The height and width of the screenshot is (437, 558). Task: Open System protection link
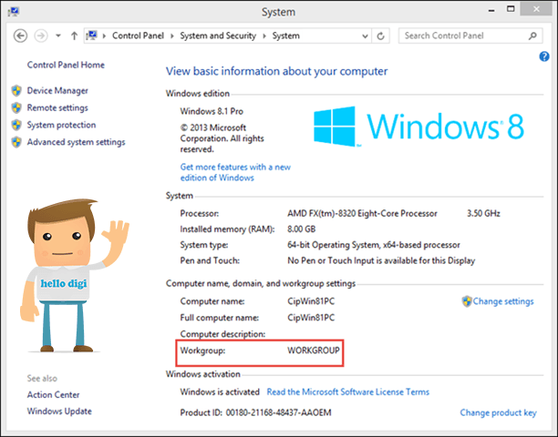[61, 125]
